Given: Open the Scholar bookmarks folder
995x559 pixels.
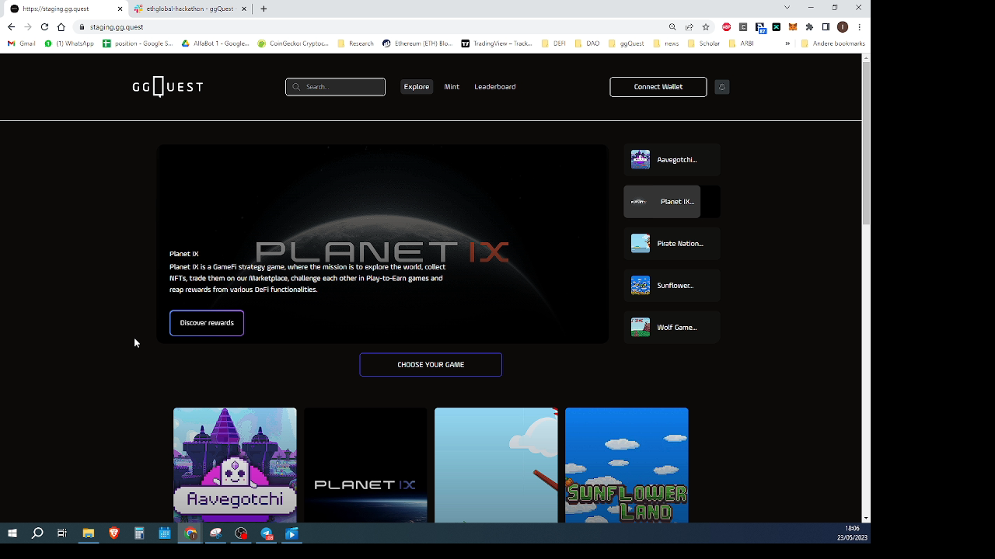Looking at the screenshot, I should 703,43.
